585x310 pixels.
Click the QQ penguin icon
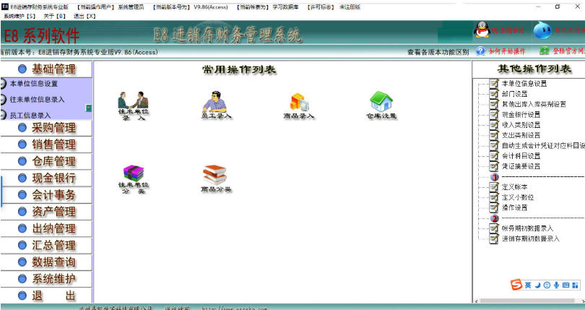pyautogui.click(x=482, y=30)
